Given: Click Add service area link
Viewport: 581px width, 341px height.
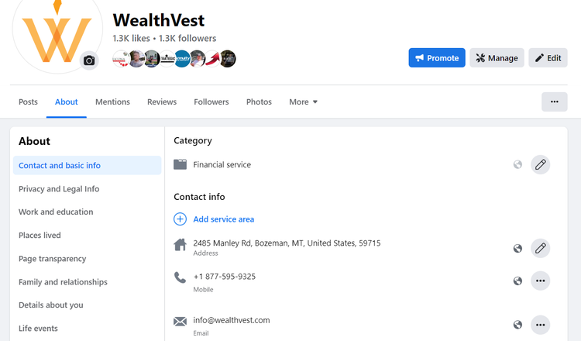Looking at the screenshot, I should click(223, 219).
